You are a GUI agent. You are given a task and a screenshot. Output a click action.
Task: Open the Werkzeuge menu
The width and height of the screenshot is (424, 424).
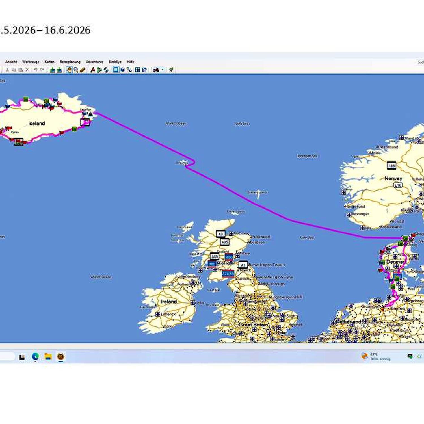pos(31,62)
